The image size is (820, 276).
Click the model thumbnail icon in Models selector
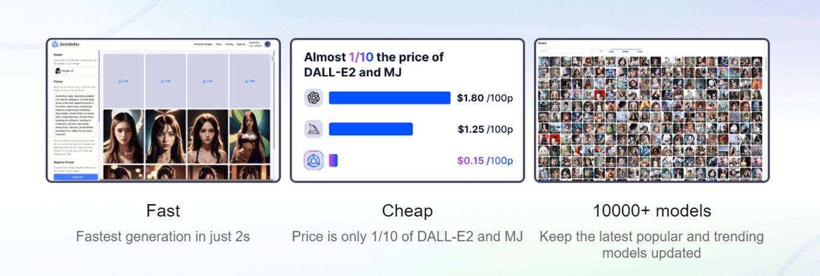click(x=58, y=71)
